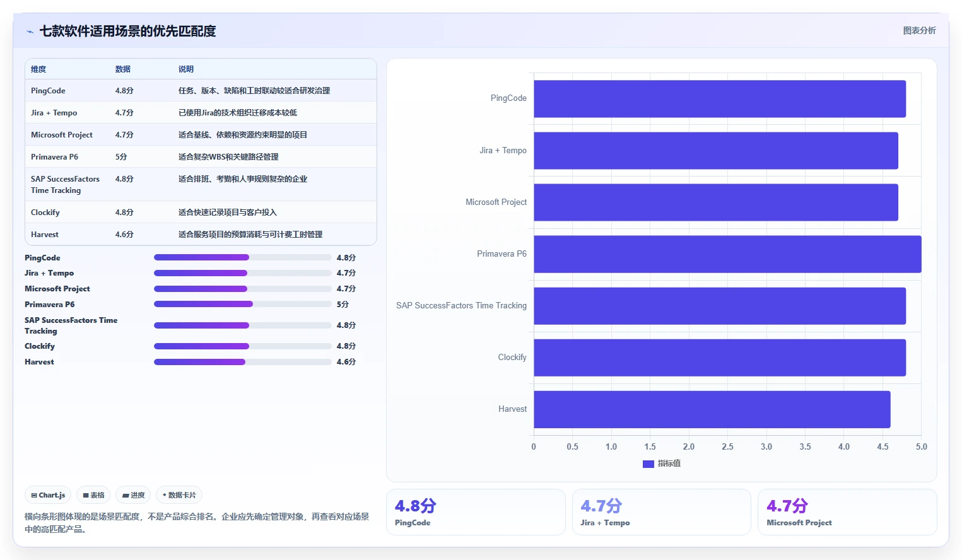The height and width of the screenshot is (560, 962).
Task: Select the 数据卡片 tag chip
Action: pos(179,495)
